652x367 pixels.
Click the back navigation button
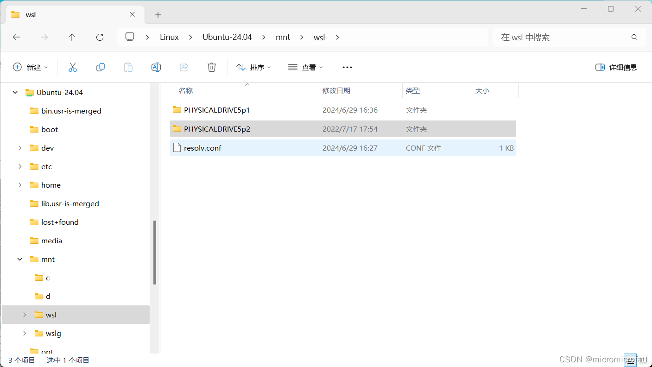click(x=16, y=37)
